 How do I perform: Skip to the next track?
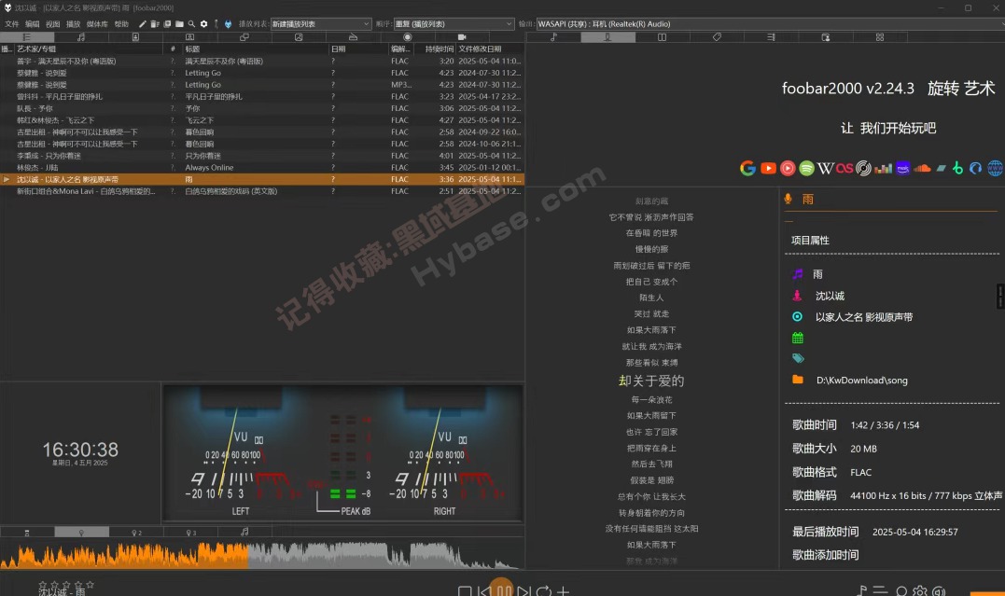523,591
